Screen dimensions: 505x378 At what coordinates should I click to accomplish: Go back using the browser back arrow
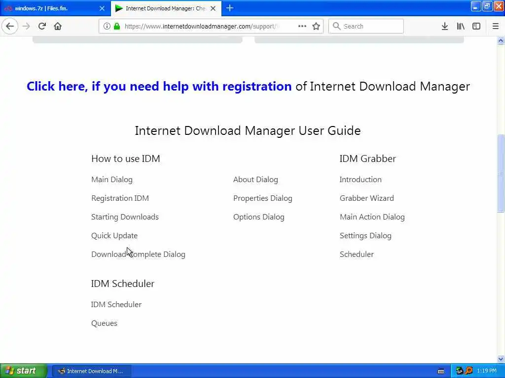point(10,26)
